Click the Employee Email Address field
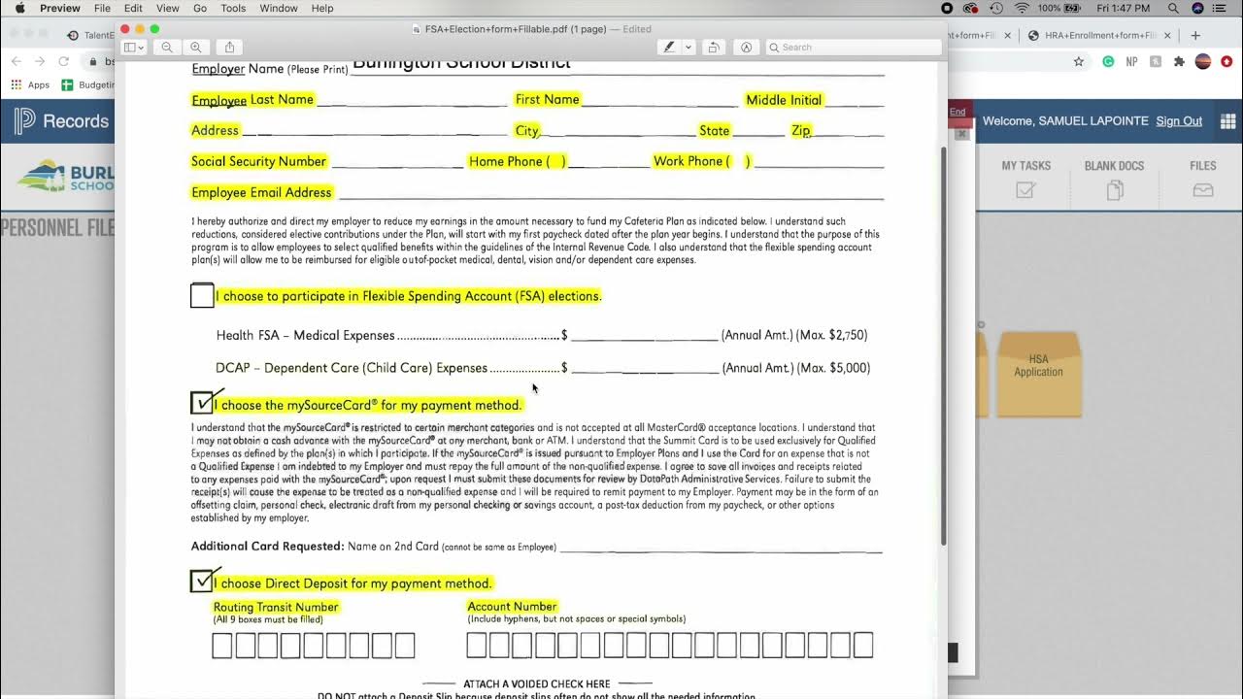Image resolution: width=1243 pixels, height=699 pixels. point(611,192)
